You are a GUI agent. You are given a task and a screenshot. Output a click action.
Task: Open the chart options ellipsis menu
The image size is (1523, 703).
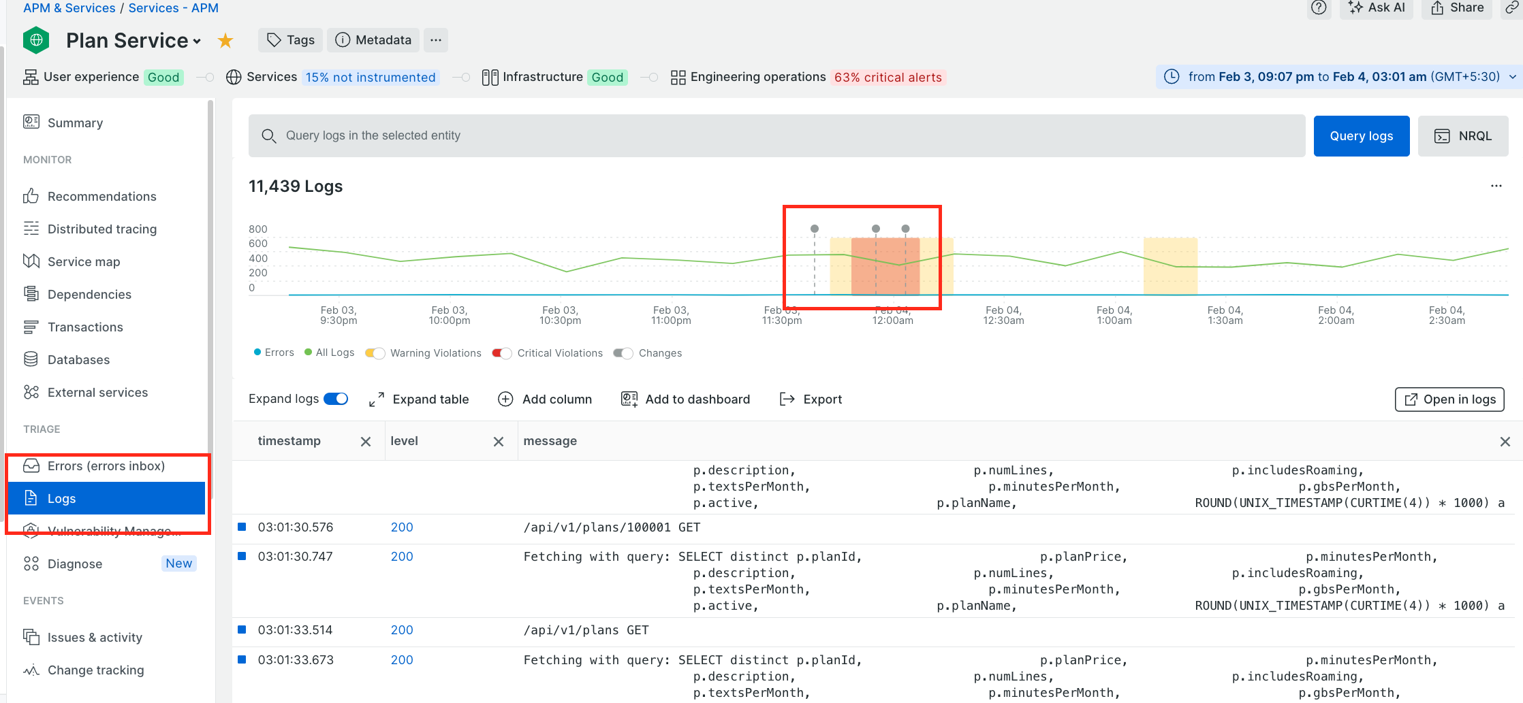[x=1496, y=186]
